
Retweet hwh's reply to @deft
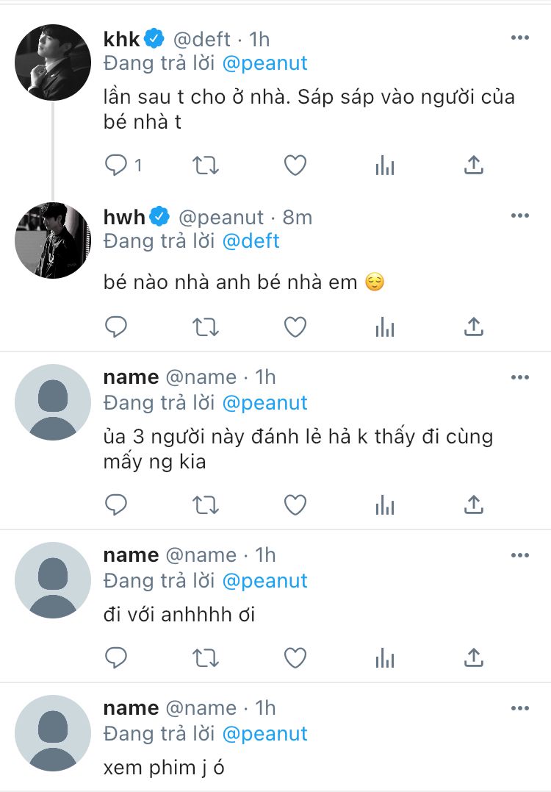coord(206,327)
